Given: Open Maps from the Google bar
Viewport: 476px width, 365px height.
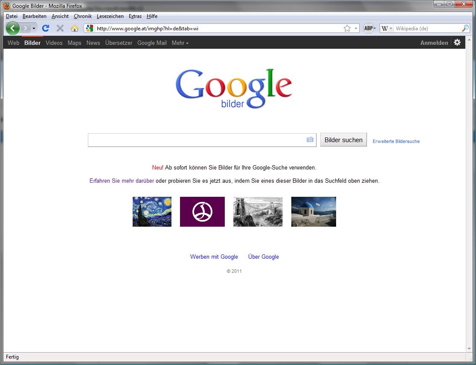Looking at the screenshot, I should coord(74,43).
